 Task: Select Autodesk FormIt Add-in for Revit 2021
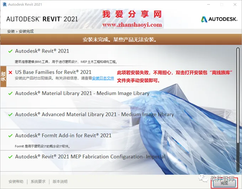[x=63, y=136]
